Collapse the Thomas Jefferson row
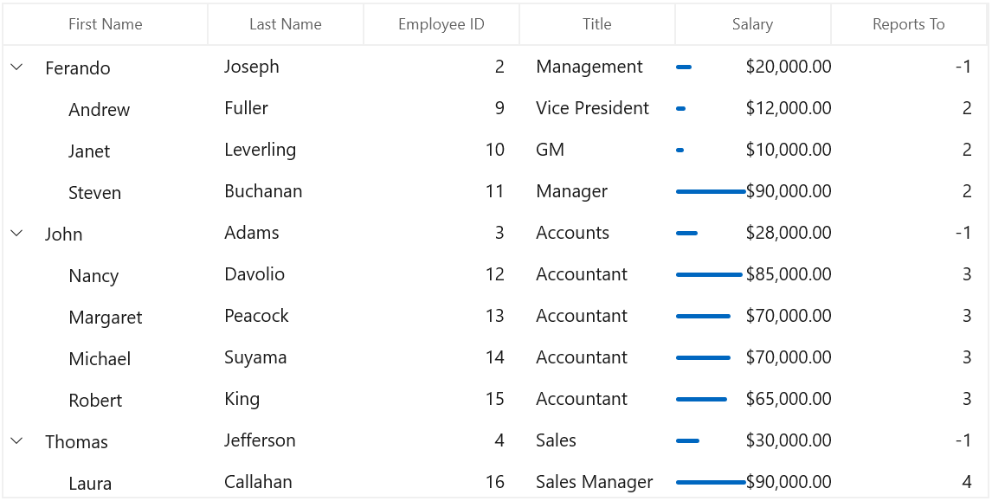992x501 pixels. click(17, 441)
